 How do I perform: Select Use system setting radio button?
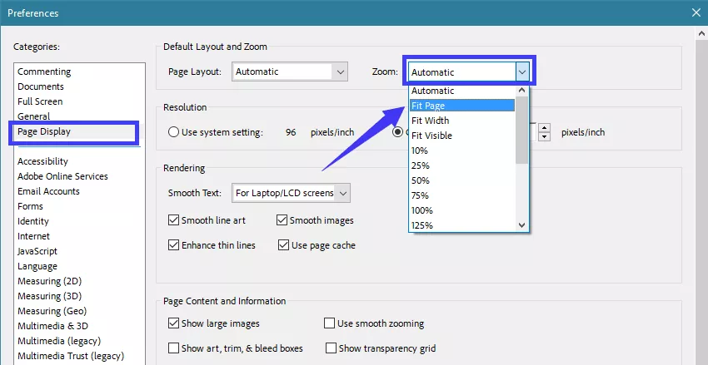coord(173,132)
